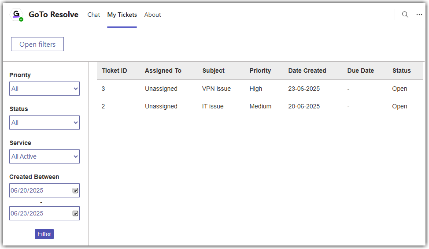Click the end date field 06/23/2025
429x249 pixels.
click(40, 213)
